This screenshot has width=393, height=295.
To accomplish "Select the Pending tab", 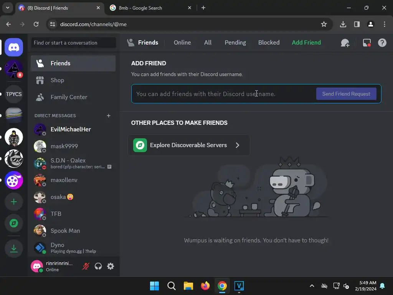I will (x=235, y=43).
